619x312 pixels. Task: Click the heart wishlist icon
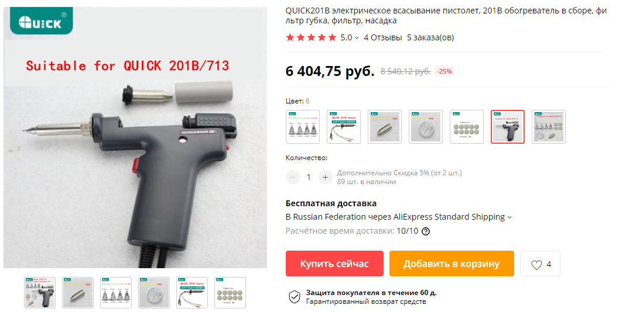tap(536, 265)
